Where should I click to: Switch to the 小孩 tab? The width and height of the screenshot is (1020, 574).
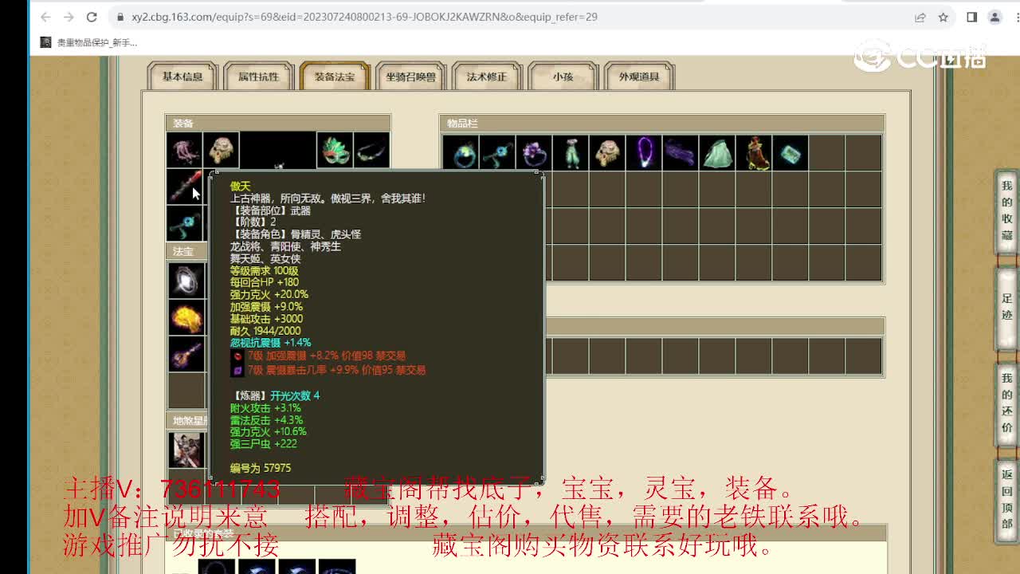563,77
